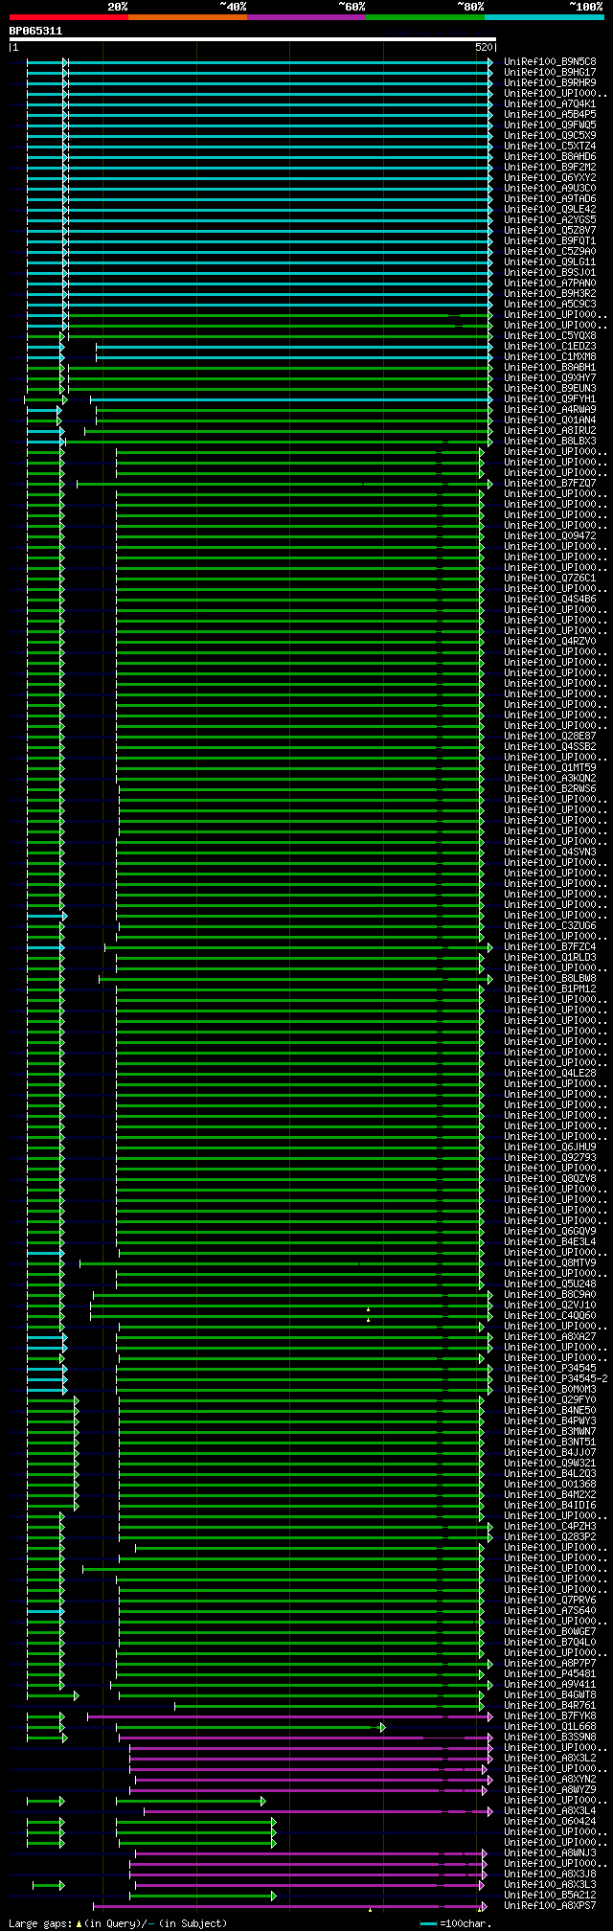Open hit UniRef100_B9RHR9
Screen dimensions: 613x1931
click(550, 83)
